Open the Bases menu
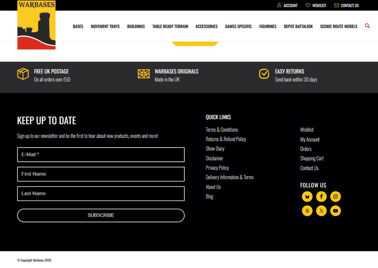 tap(78, 26)
